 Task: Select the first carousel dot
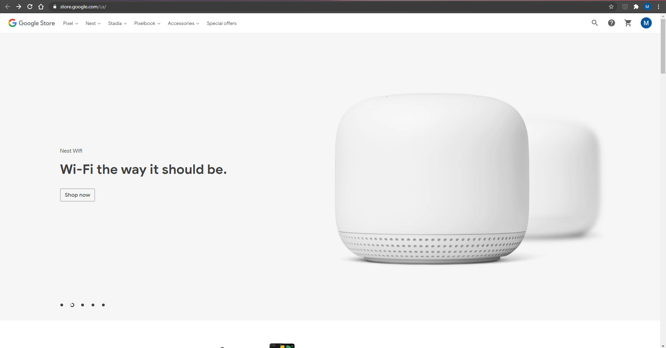pos(62,305)
